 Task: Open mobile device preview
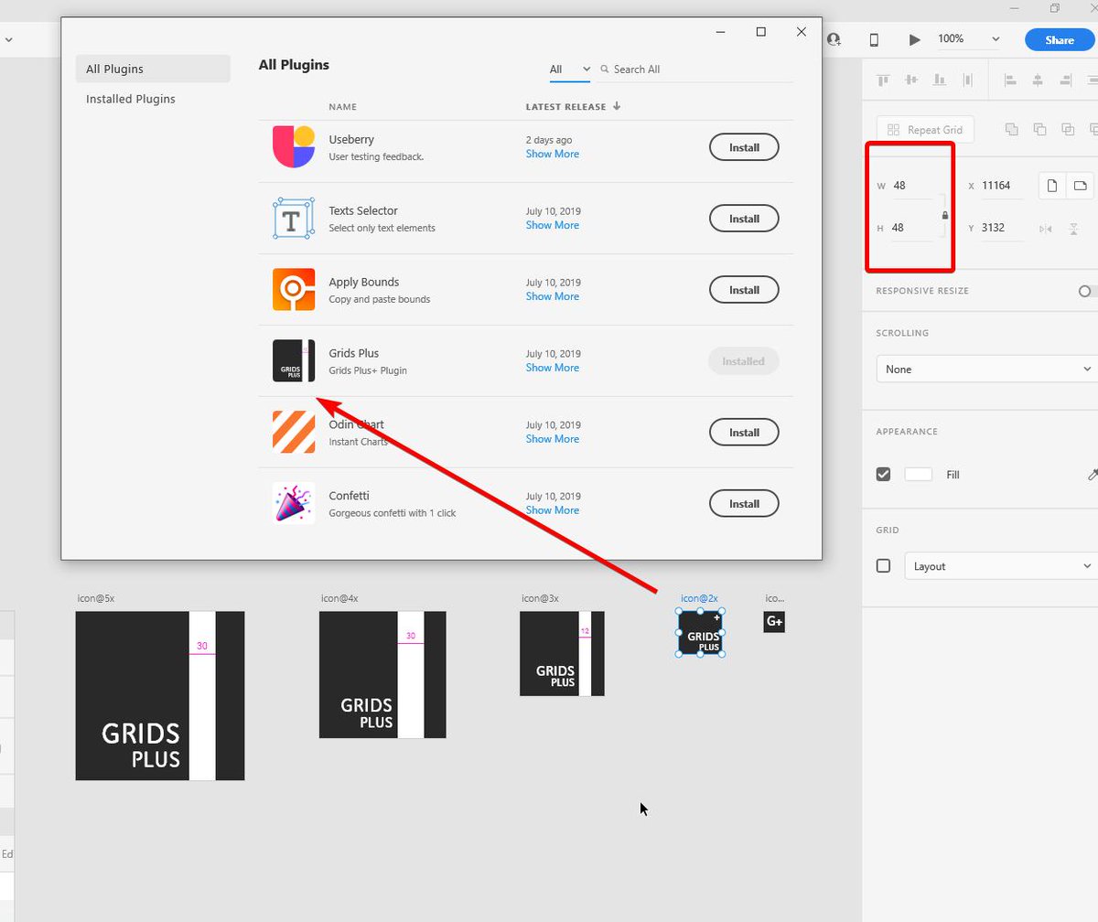pyautogui.click(x=874, y=39)
